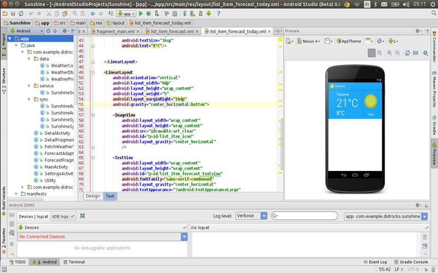This screenshot has width=438, height=273.
Task: Refresh the layout preview
Action: point(407,53)
